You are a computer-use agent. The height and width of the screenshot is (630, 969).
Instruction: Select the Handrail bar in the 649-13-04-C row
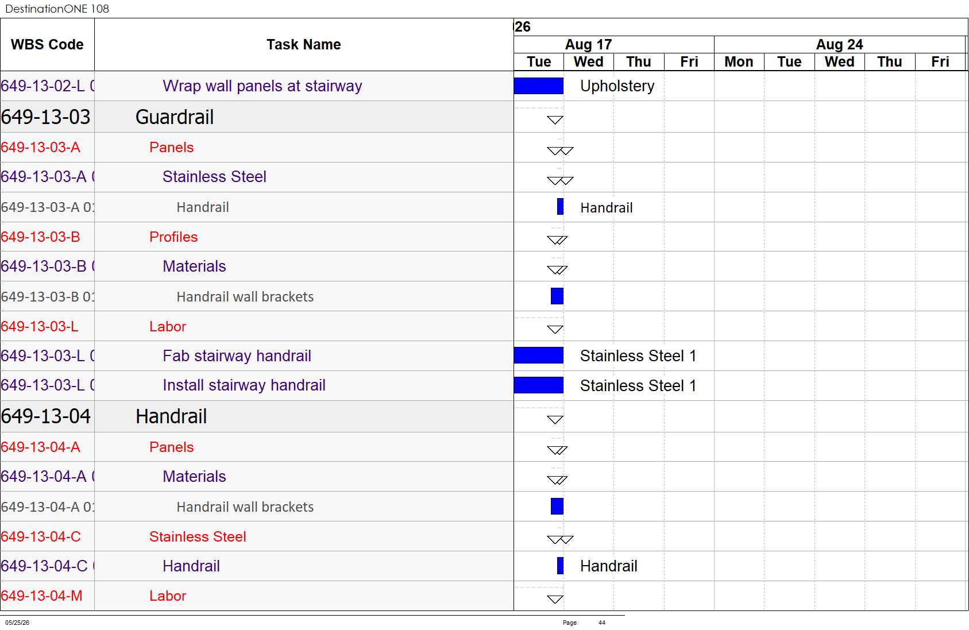click(560, 566)
